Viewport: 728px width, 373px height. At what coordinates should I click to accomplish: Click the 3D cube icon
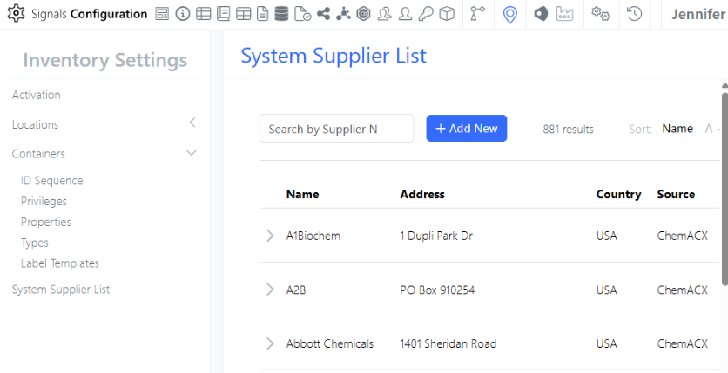446,14
